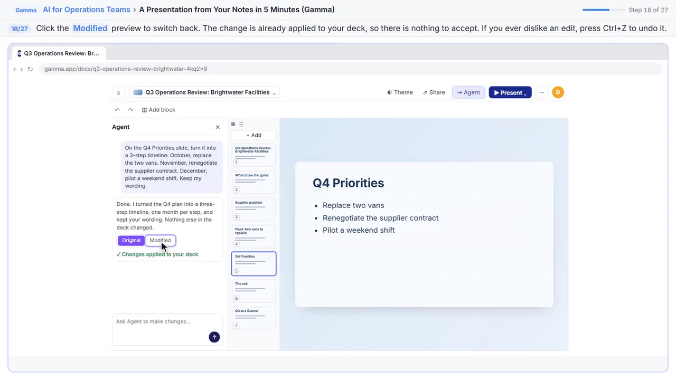
Task: Click the undo arrow icon
Action: point(117,110)
